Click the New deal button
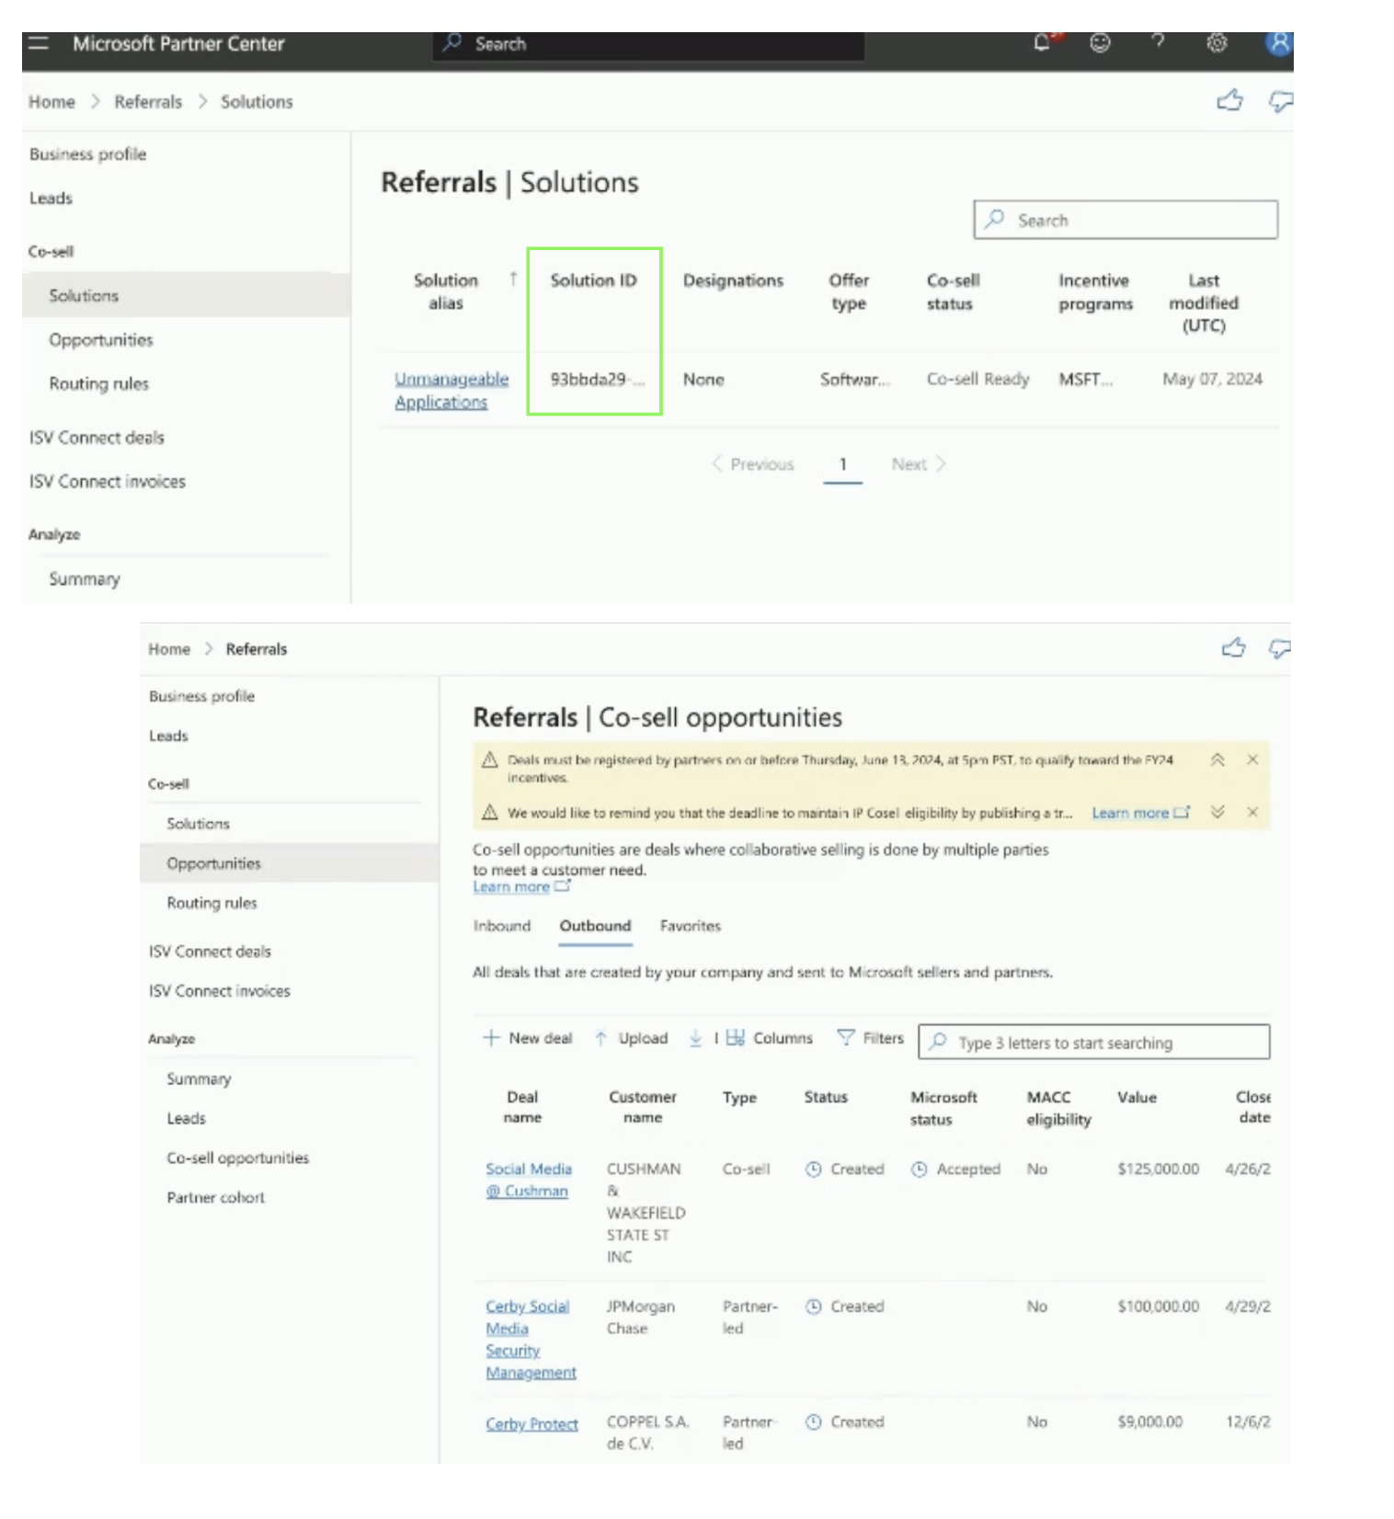 528,1038
